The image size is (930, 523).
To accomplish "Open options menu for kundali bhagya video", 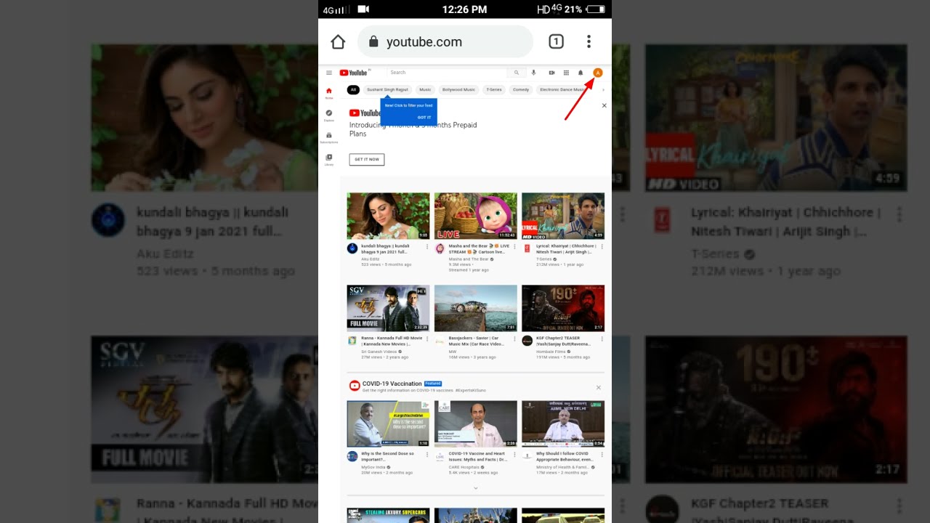I will [x=427, y=247].
